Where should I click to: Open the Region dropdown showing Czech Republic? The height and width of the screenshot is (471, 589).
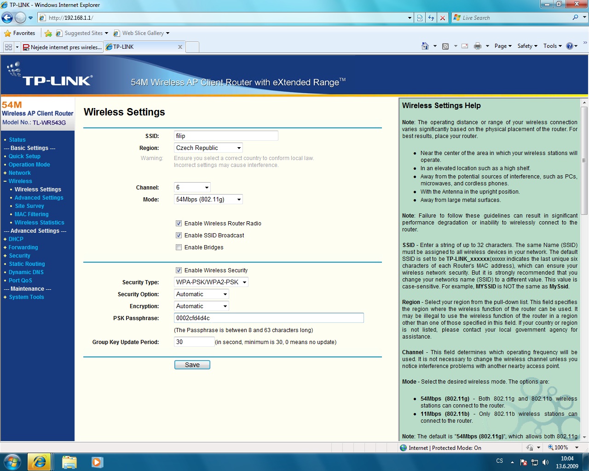click(x=208, y=148)
